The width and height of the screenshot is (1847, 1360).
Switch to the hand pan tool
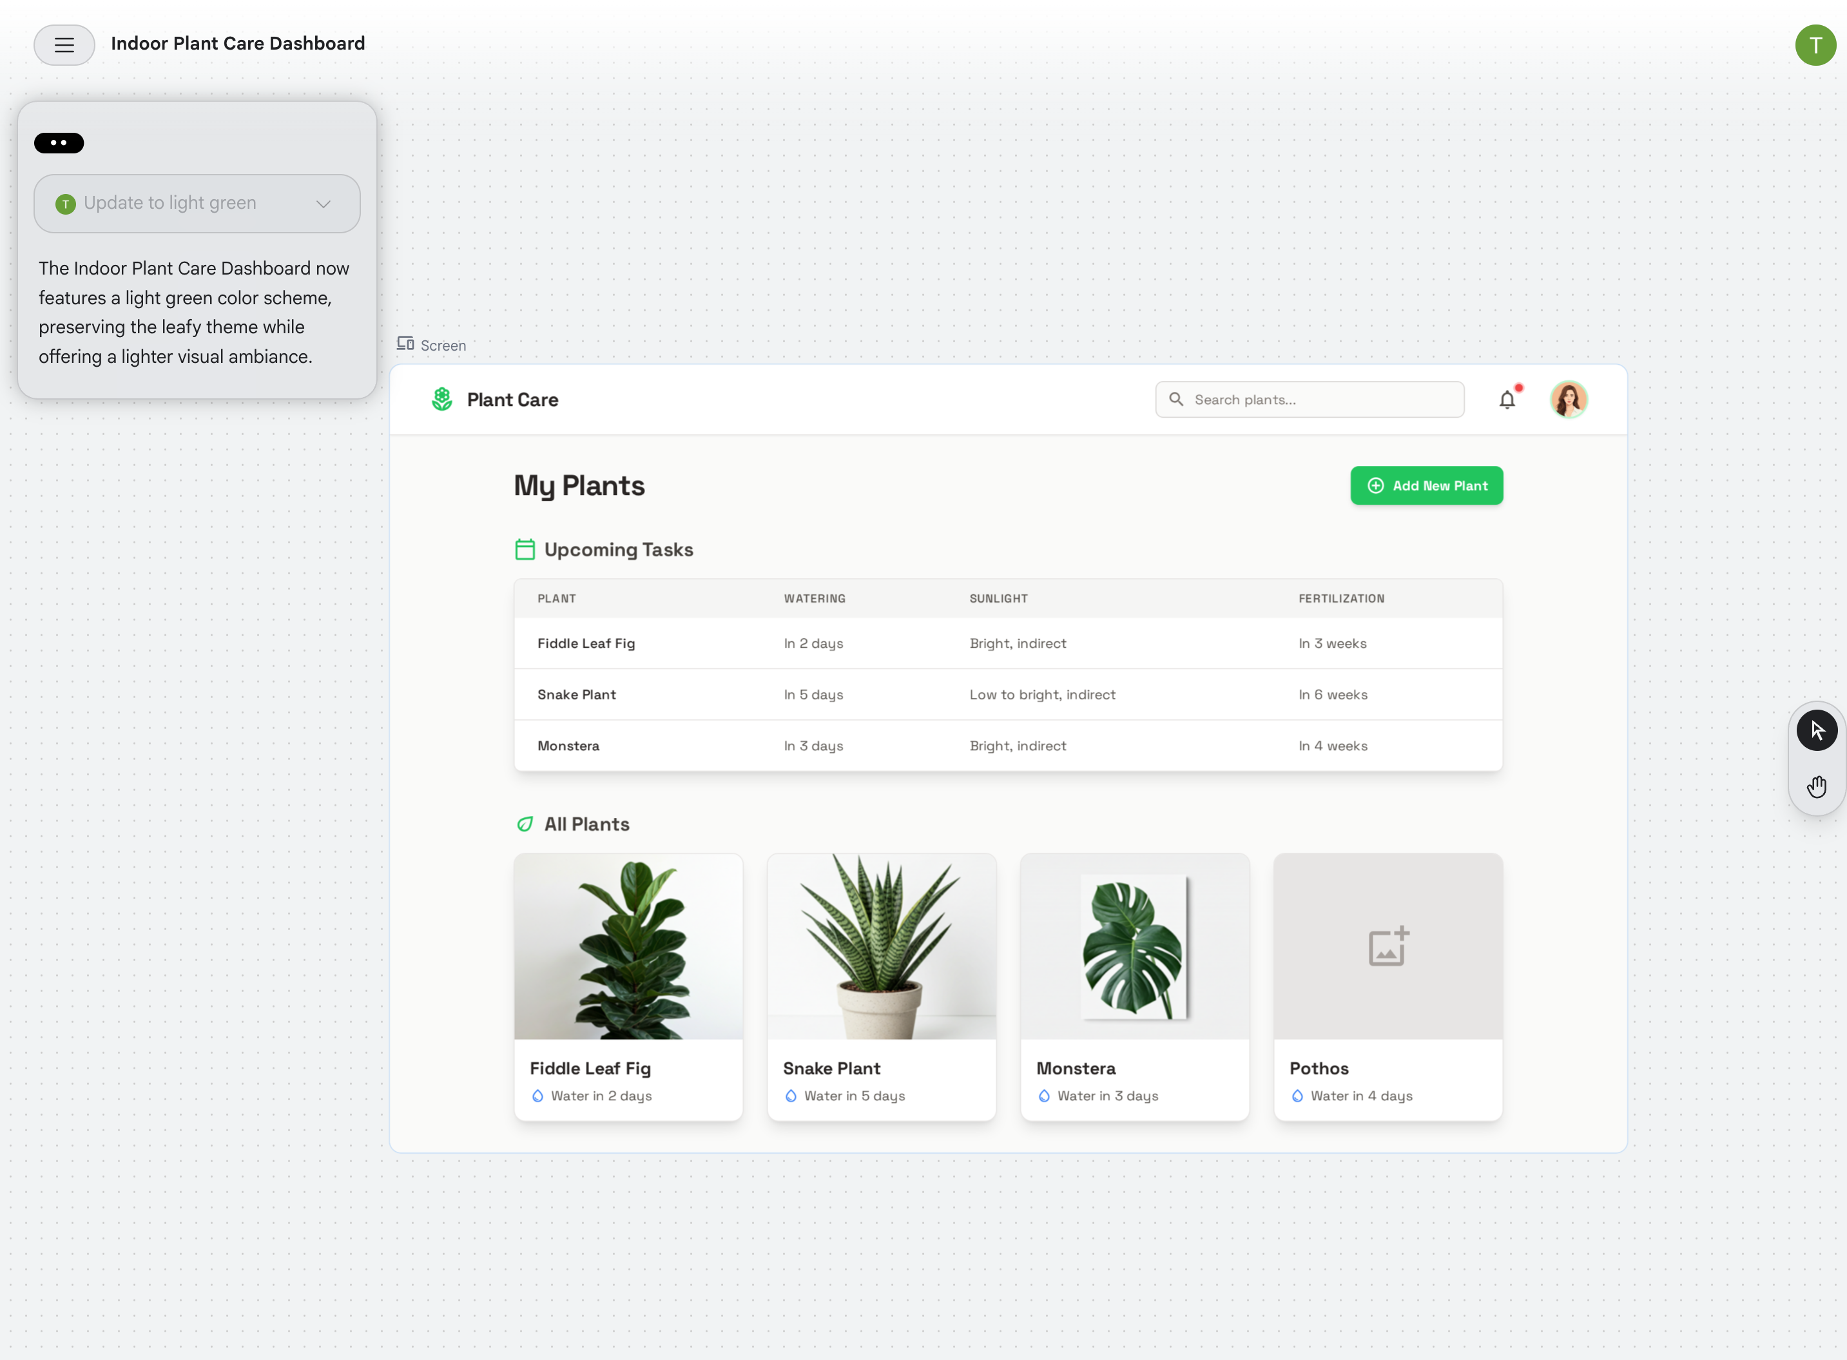tap(1815, 787)
